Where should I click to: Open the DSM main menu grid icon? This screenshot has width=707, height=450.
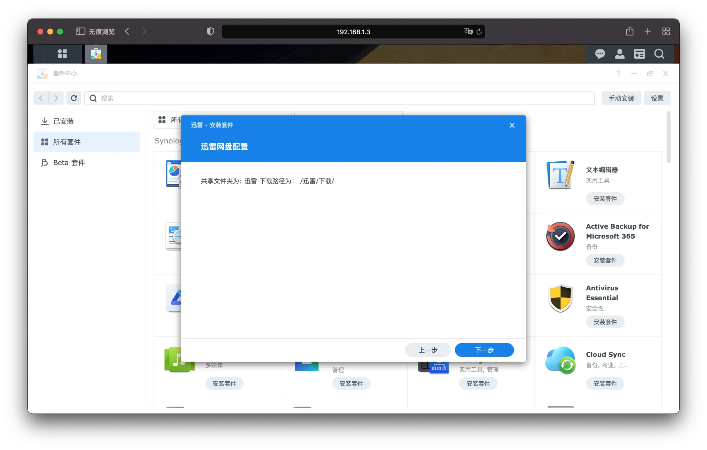(x=62, y=54)
